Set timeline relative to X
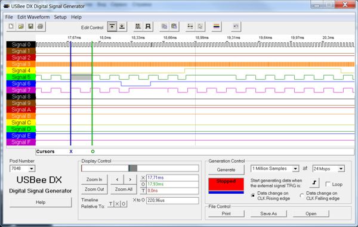This screenshot has height=227, width=358. [117, 204]
